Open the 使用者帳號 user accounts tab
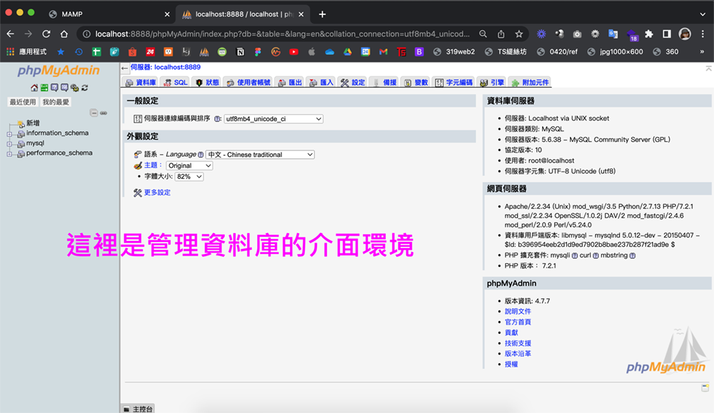 pos(248,83)
